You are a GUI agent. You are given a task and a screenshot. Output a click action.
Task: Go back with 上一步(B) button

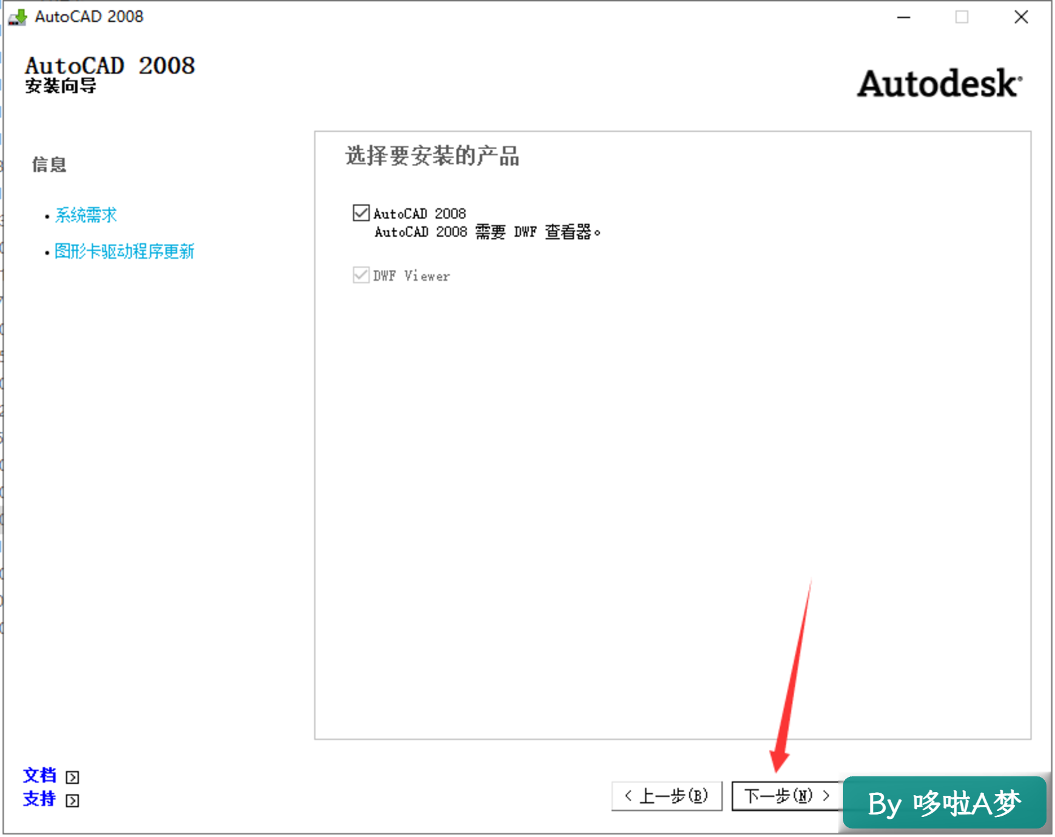point(667,796)
